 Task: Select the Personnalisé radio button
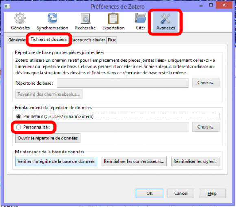(x=18, y=127)
